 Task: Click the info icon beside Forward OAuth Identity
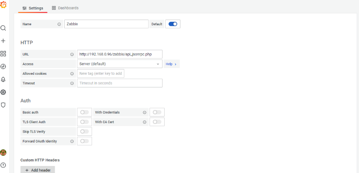(72, 141)
